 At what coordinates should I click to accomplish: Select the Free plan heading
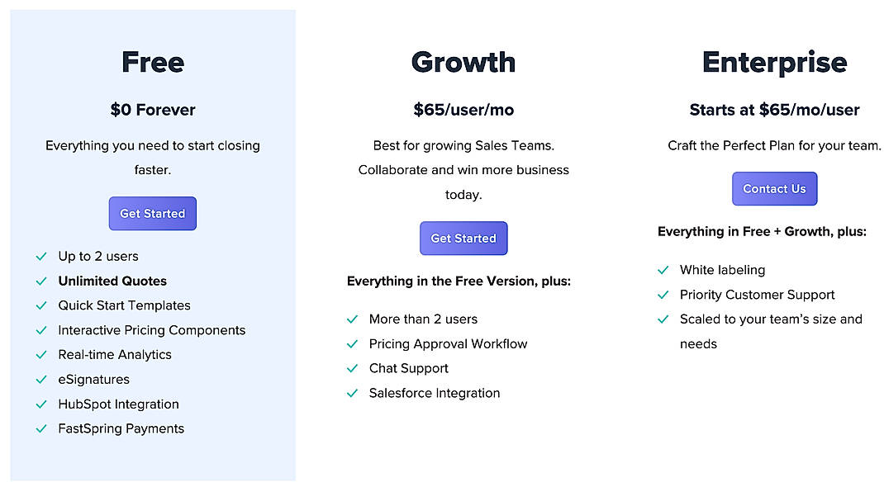point(152,61)
